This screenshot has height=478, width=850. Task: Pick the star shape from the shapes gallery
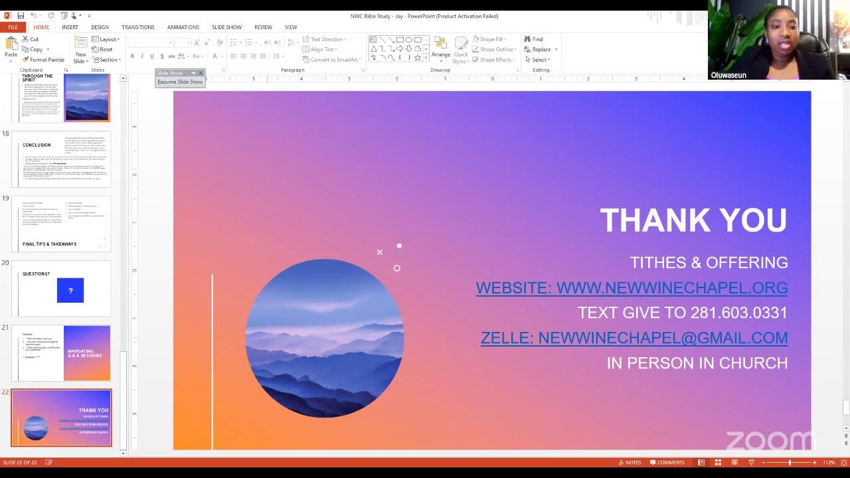tap(417, 58)
